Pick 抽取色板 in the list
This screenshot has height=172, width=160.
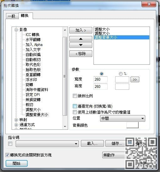[33, 70]
